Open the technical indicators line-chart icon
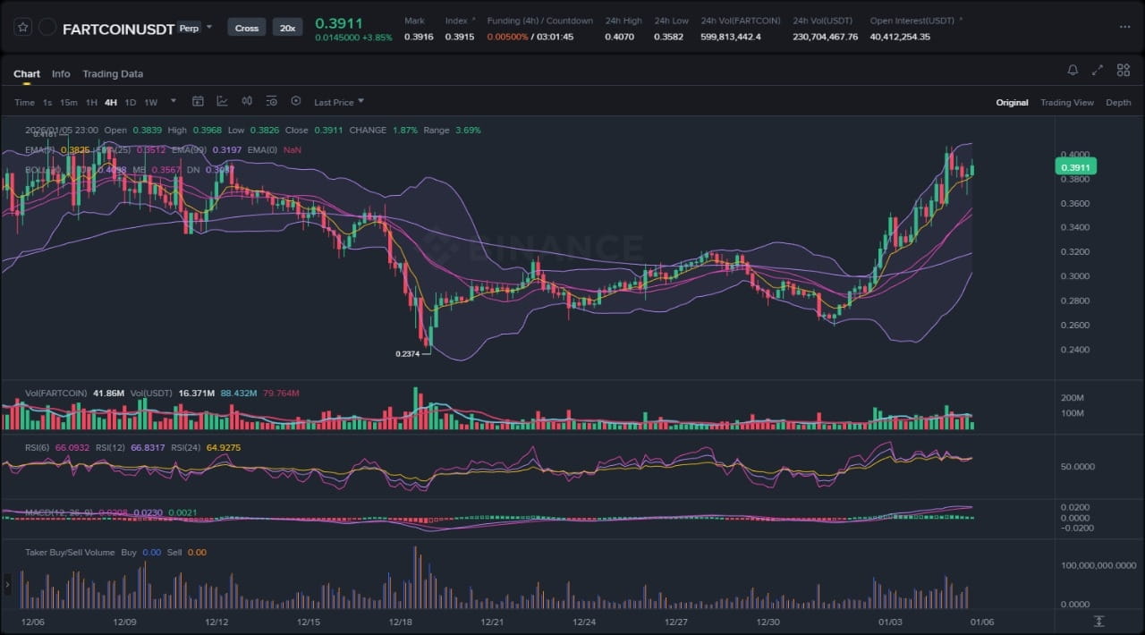This screenshot has height=635, width=1145. click(x=222, y=102)
